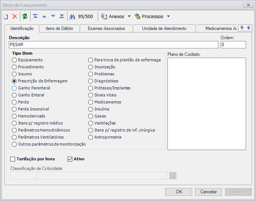Enable the Tarifação por hora checkbox
The height and width of the screenshot is (201, 256).
pyautogui.click(x=13, y=159)
